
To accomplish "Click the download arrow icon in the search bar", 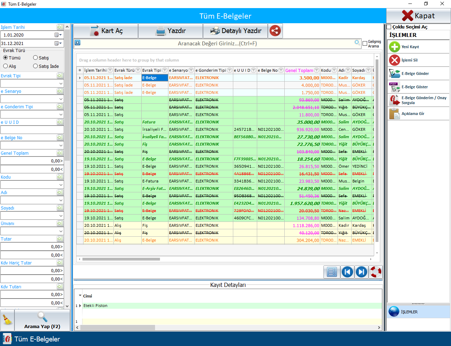I will tap(78, 43).
